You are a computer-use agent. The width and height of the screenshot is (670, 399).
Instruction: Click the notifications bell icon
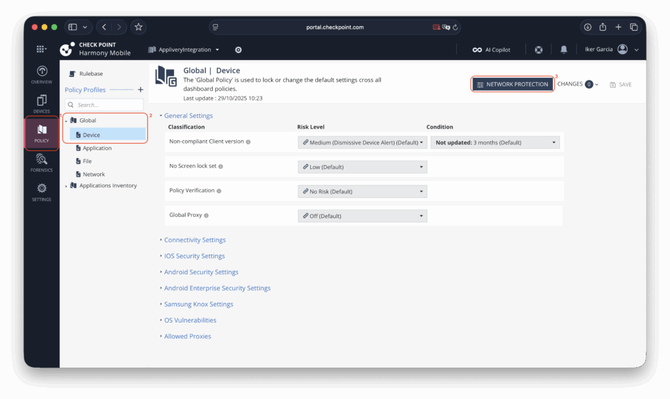coord(564,50)
